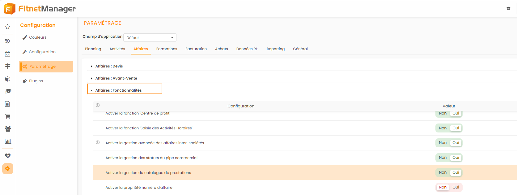Click the people group icon in sidebar

coord(8,129)
